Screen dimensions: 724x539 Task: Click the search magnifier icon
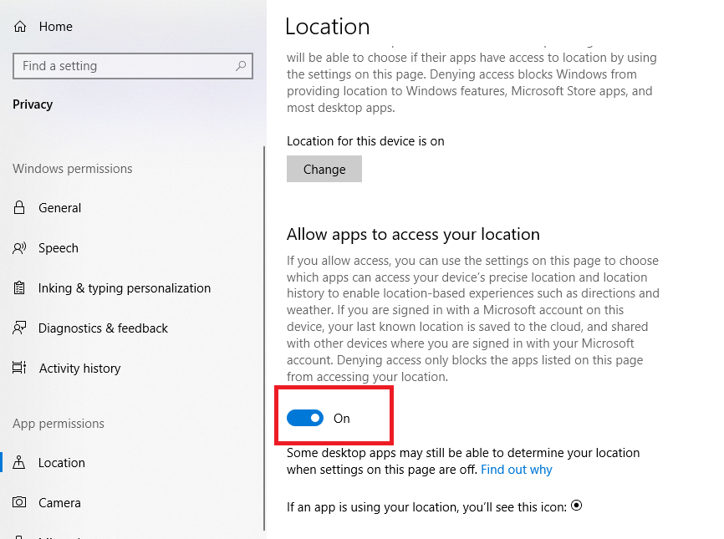[x=242, y=66]
